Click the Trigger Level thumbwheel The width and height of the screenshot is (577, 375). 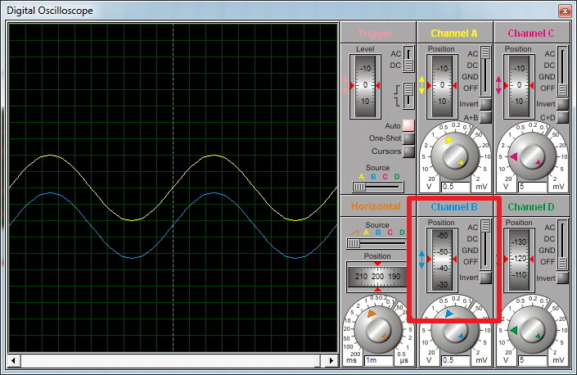365,87
